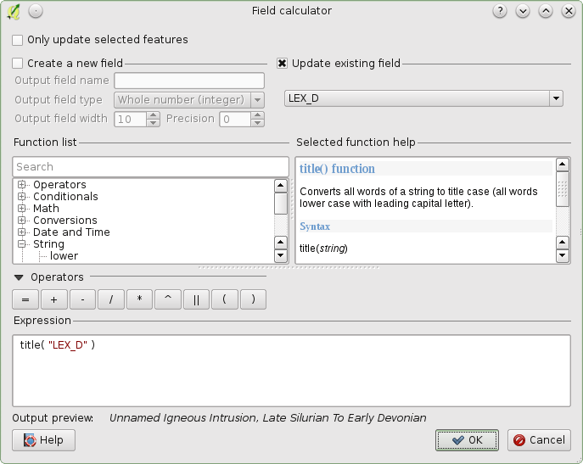Click the title bar up arrow button
The width and height of the screenshot is (583, 464).
click(546, 11)
